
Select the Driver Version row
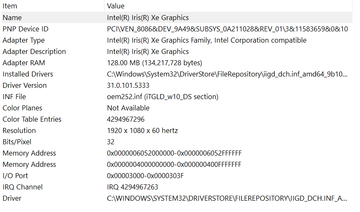(x=177, y=85)
